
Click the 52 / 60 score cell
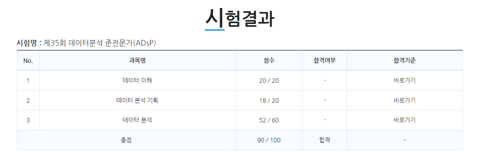click(x=269, y=120)
